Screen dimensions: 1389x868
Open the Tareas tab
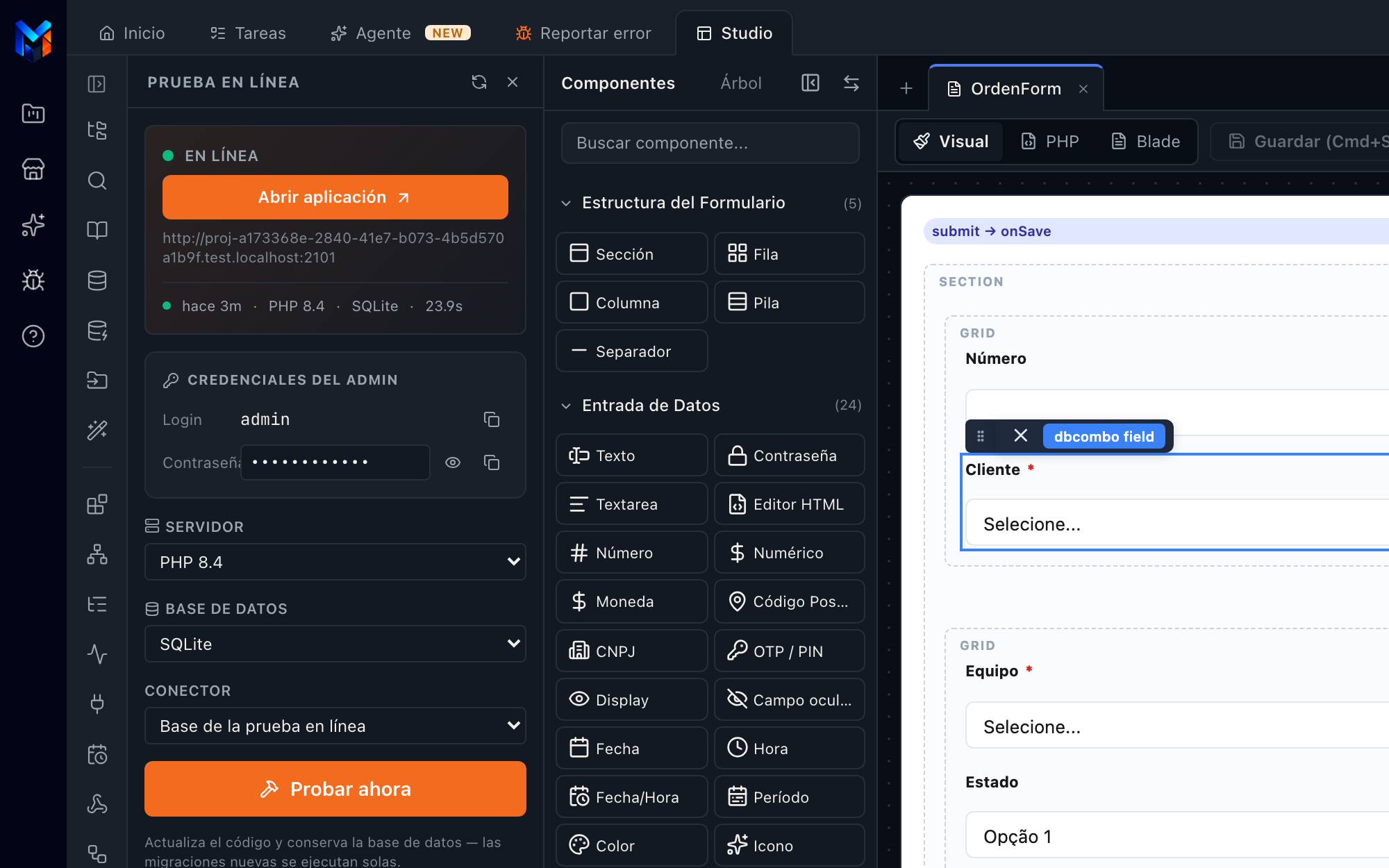[x=248, y=33]
